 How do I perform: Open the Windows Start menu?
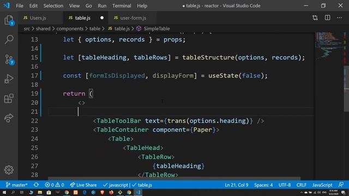point(4,192)
